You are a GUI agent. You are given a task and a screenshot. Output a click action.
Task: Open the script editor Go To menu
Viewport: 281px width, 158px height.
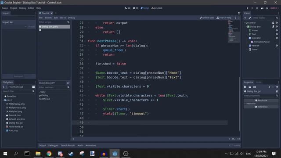(x=63, y=18)
